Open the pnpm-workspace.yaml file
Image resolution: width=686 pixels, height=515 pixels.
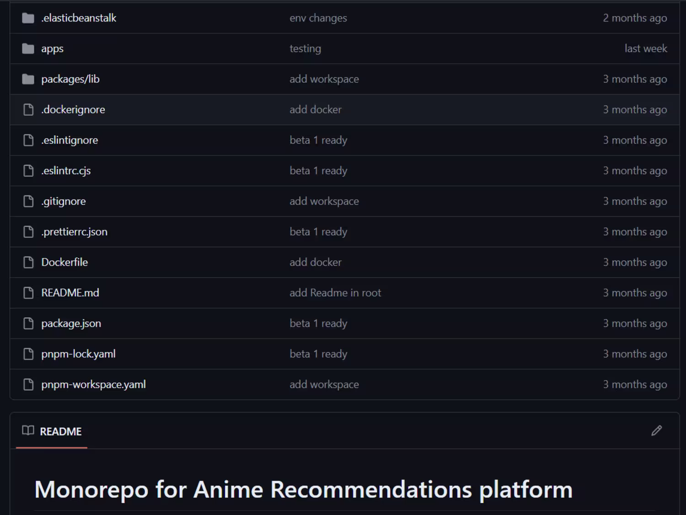pyautogui.click(x=93, y=385)
